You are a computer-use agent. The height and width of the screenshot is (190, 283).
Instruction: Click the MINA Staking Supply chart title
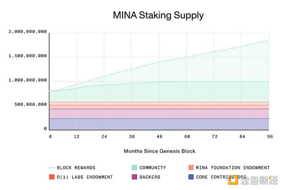[x=158, y=15]
